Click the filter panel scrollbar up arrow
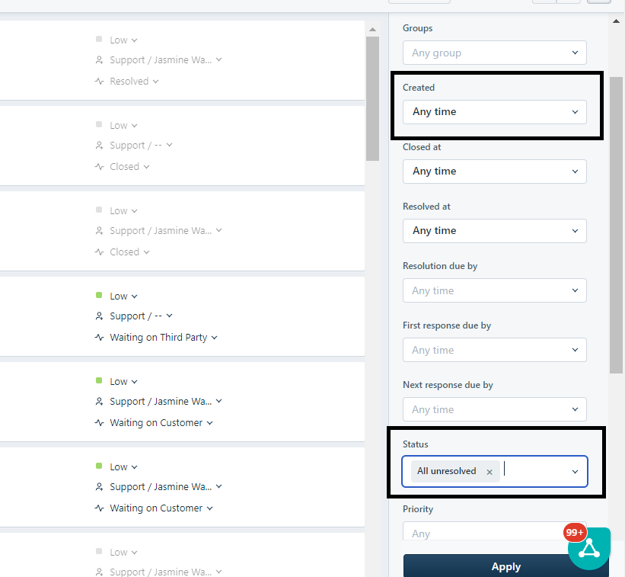Screen dimensions: 625x577 point(616,21)
